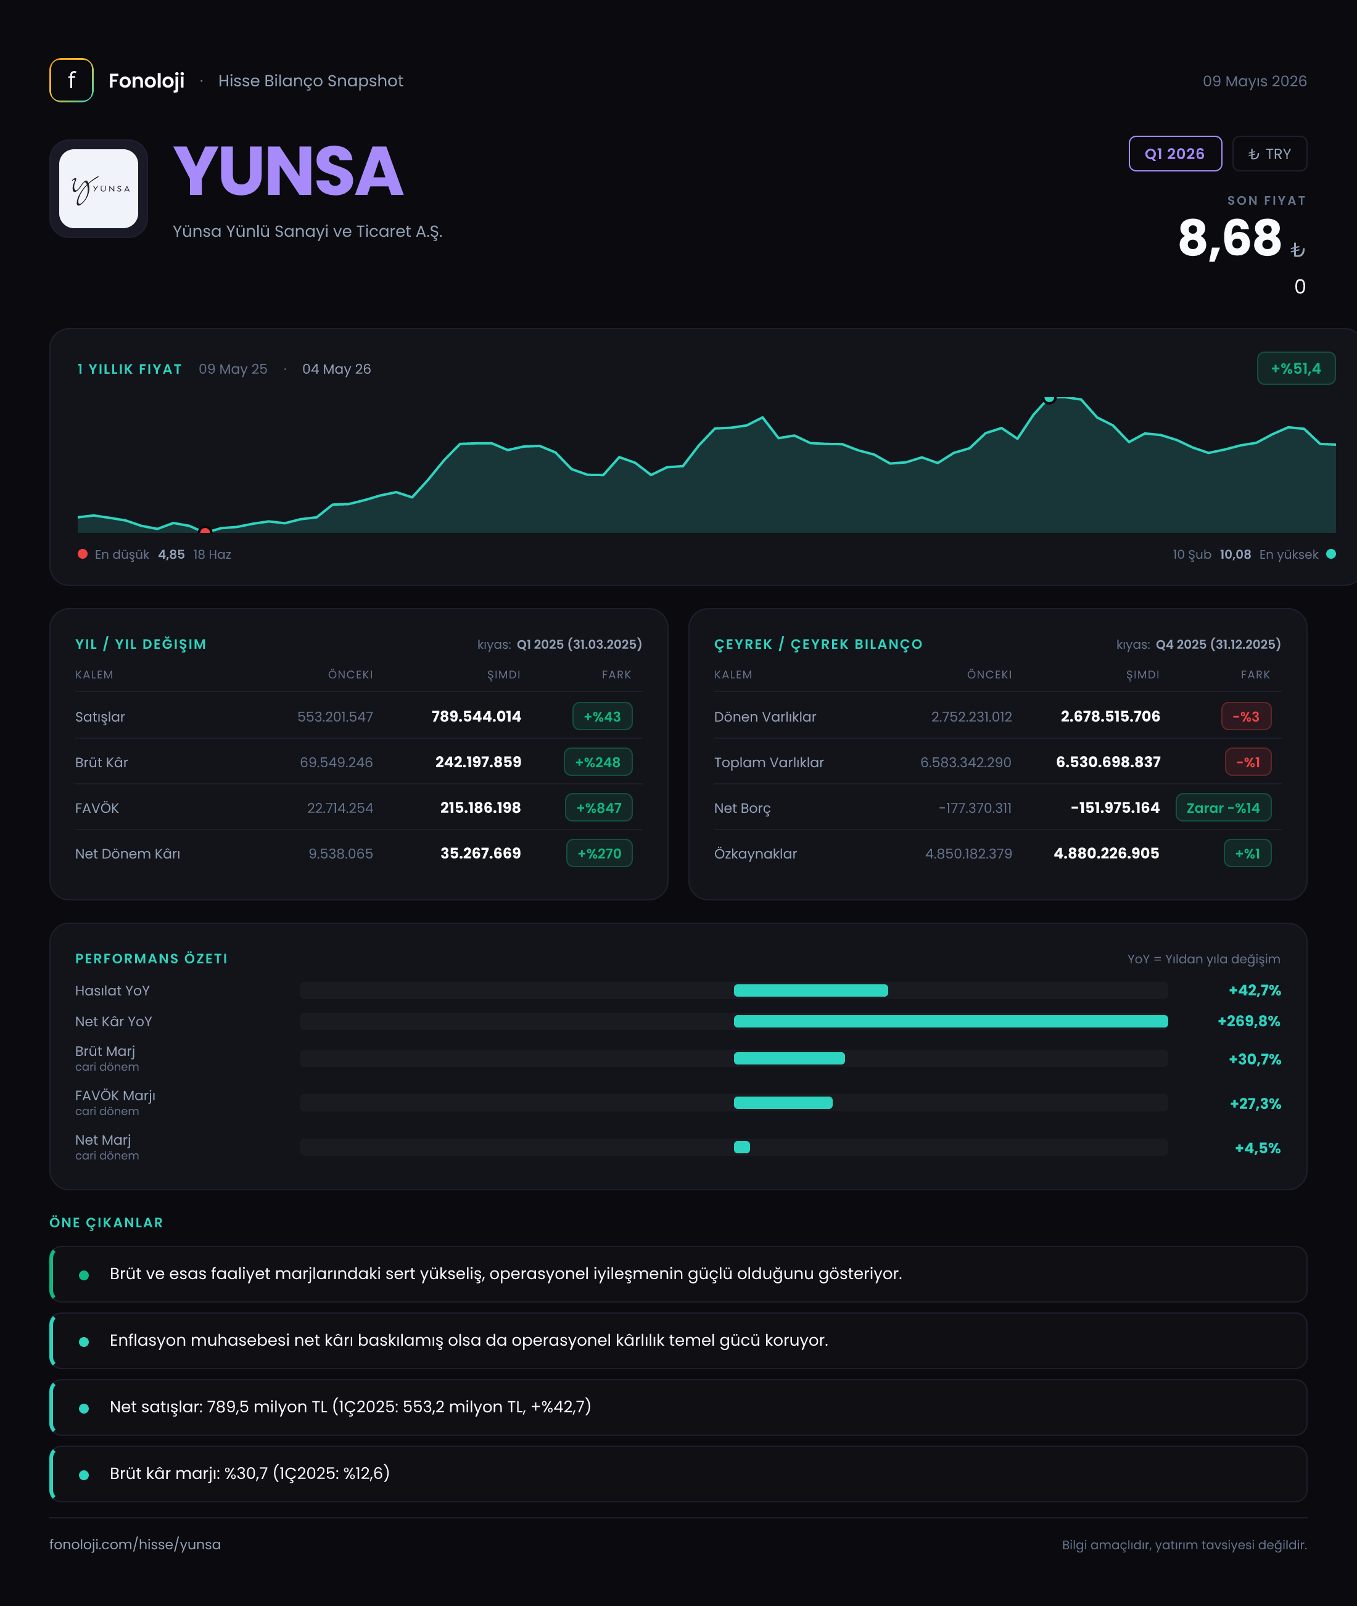Click the ÇEYREK / ÇEYREK BİLANÇO section header
1357x1606 pixels.
coord(818,644)
